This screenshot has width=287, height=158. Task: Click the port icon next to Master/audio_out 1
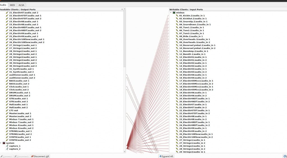click(7, 113)
